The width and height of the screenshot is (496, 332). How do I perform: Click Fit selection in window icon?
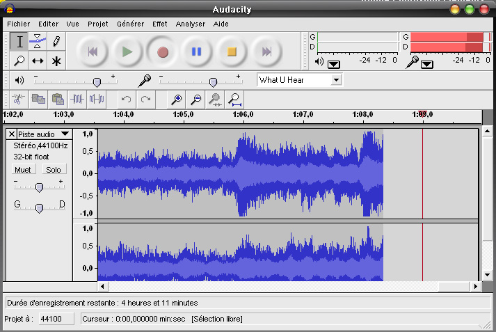215,100
